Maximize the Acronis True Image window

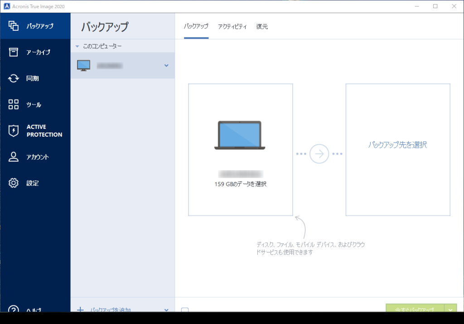click(x=435, y=6)
